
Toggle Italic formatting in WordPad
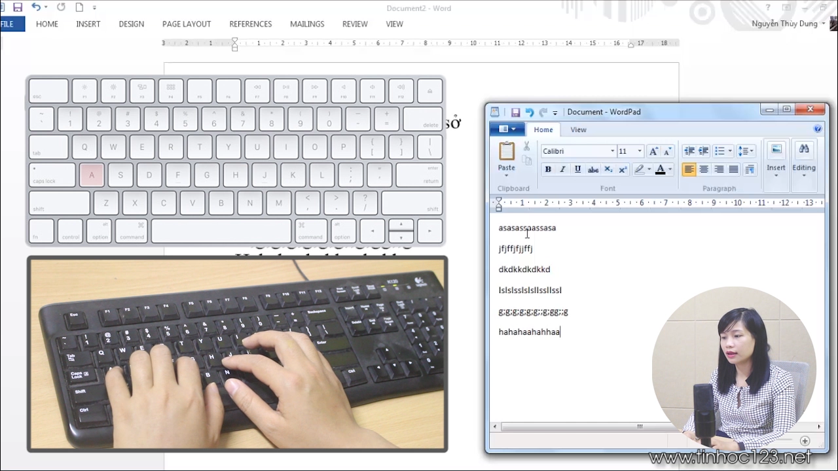562,169
